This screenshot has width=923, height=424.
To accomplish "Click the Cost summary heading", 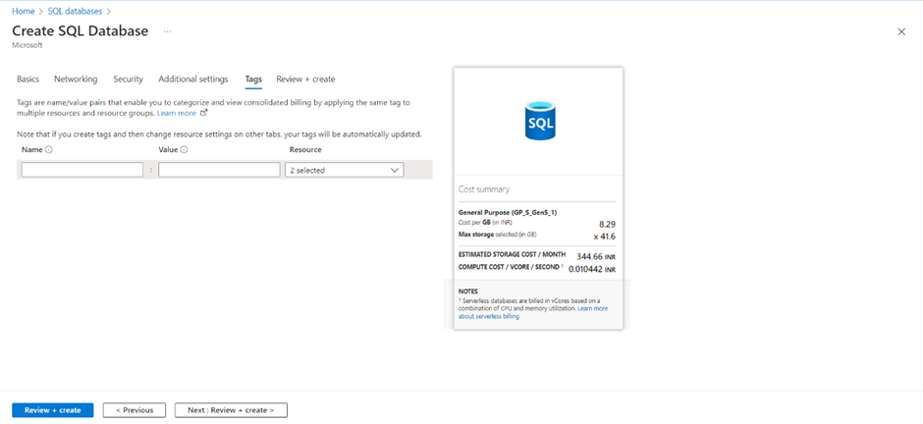I will pyautogui.click(x=484, y=189).
